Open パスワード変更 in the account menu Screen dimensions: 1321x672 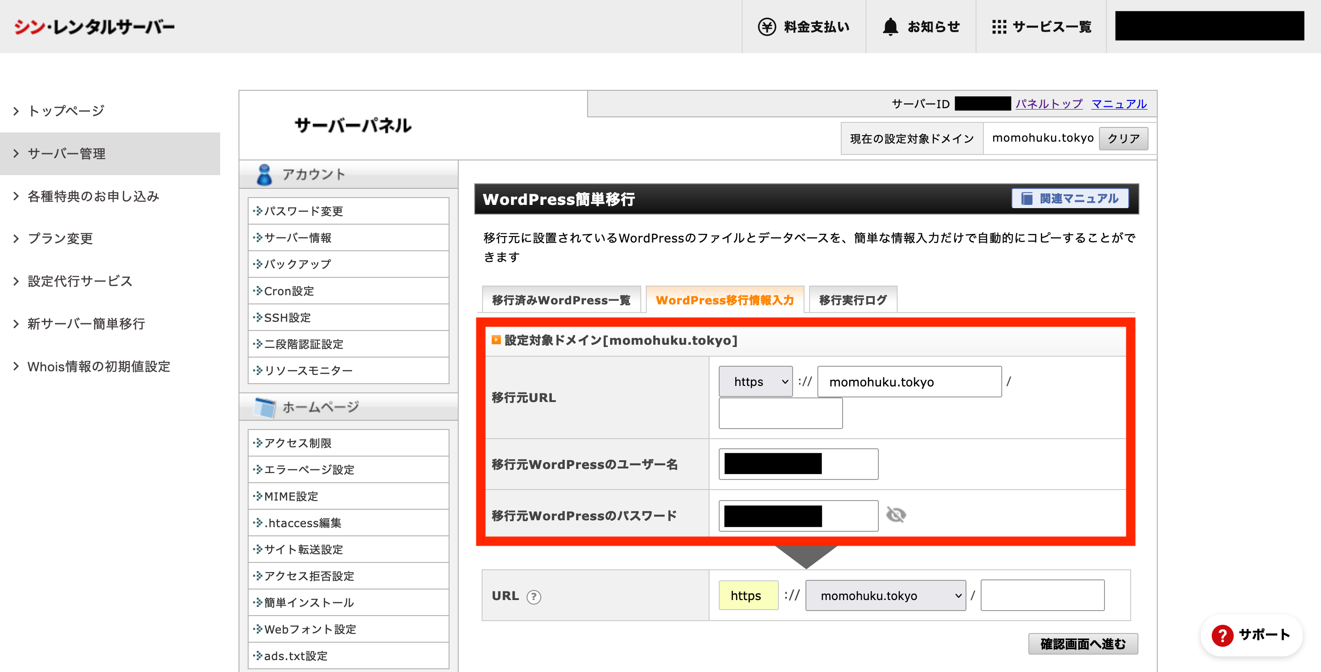pyautogui.click(x=348, y=211)
